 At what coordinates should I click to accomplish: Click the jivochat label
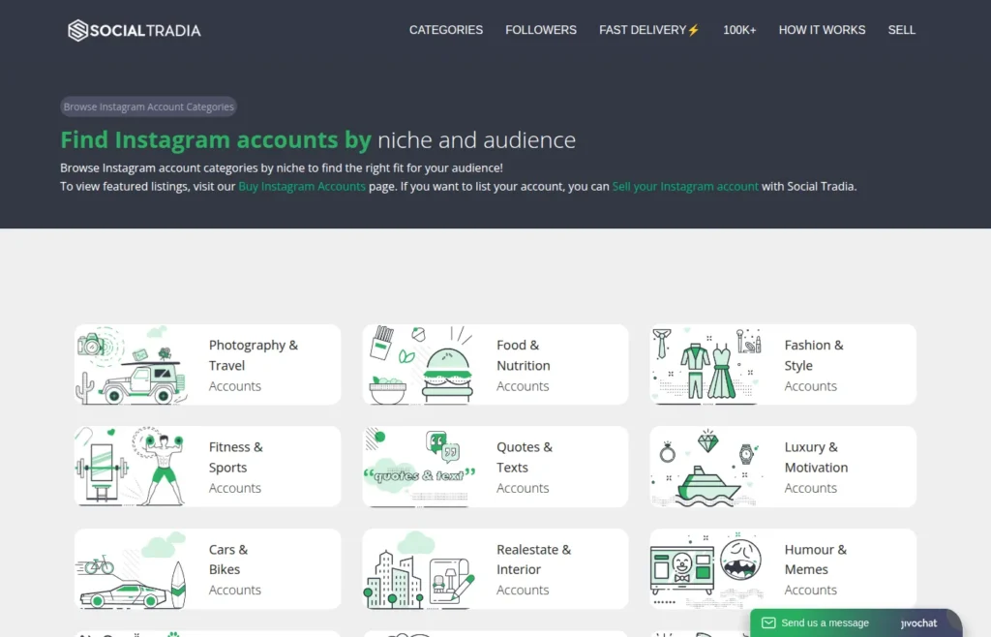pyautogui.click(x=919, y=623)
